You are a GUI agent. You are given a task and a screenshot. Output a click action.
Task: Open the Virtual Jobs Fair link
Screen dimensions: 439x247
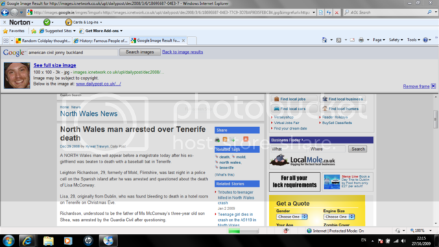(287, 123)
